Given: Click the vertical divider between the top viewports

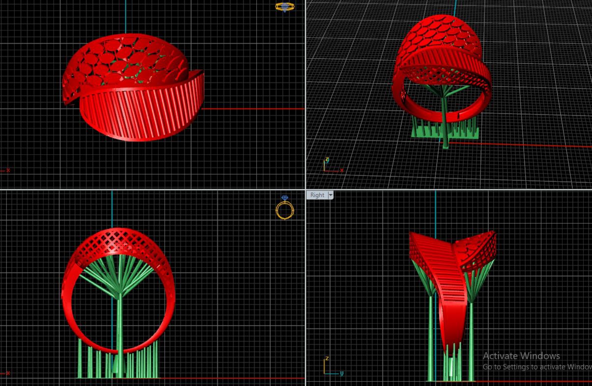Looking at the screenshot, I should click(x=306, y=93).
